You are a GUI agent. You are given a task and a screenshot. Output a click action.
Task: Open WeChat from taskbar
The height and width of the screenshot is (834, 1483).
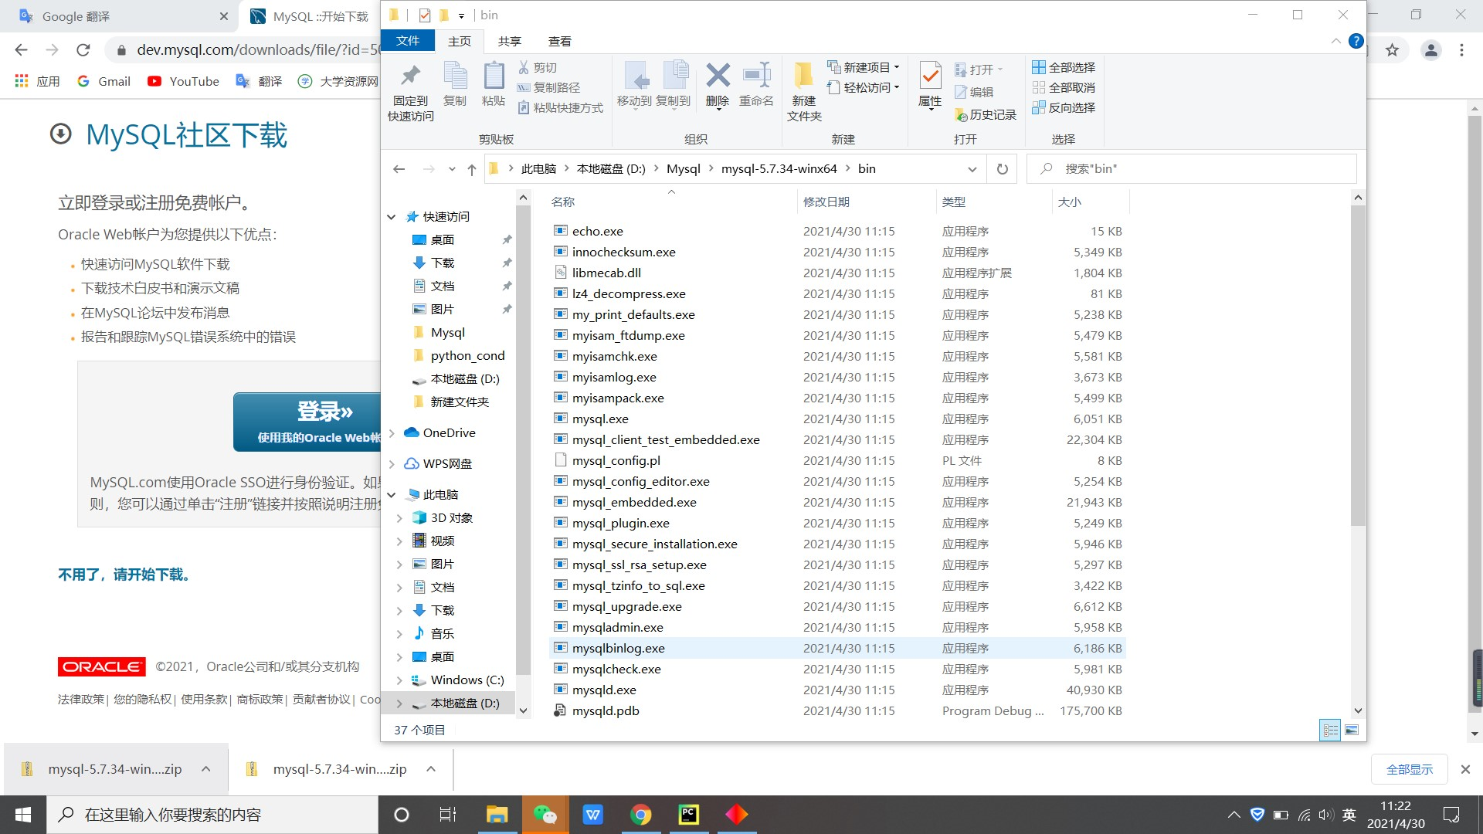click(545, 815)
